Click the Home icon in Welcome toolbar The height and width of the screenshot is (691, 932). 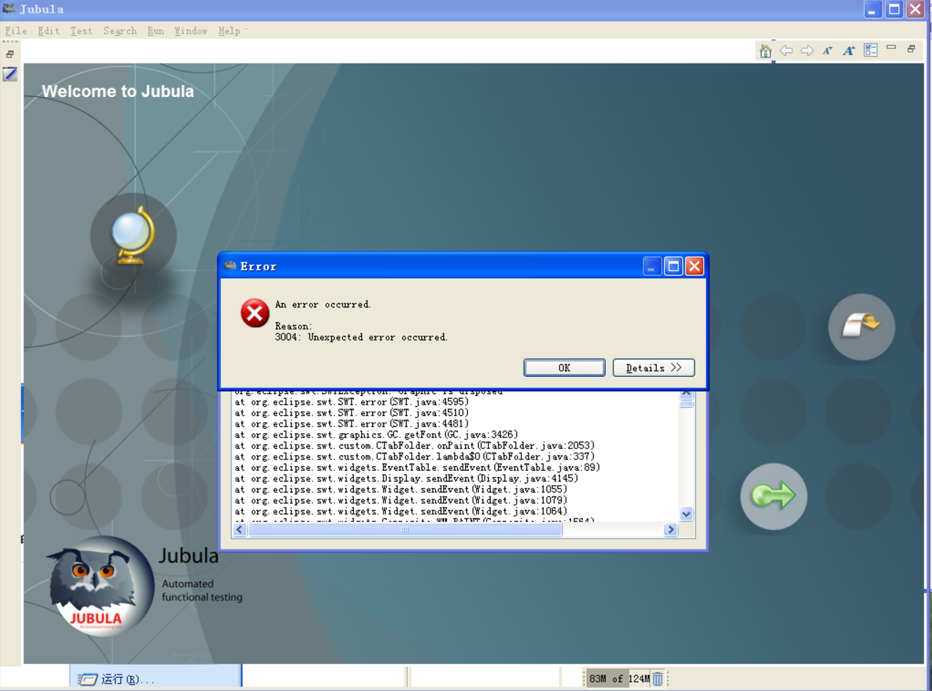pyautogui.click(x=765, y=51)
